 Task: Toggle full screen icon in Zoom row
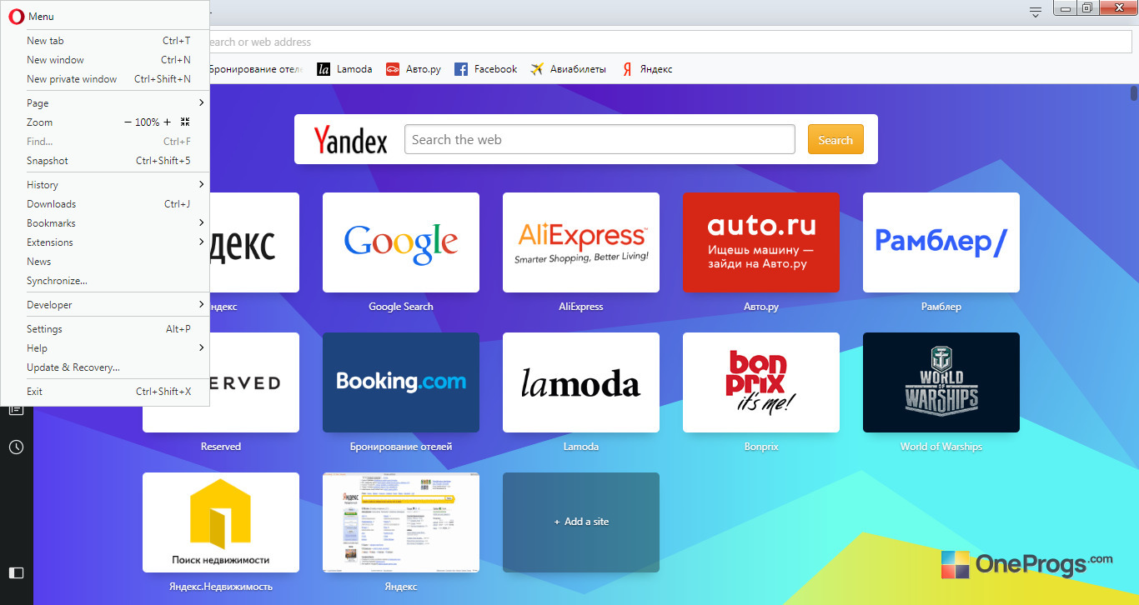(x=186, y=122)
